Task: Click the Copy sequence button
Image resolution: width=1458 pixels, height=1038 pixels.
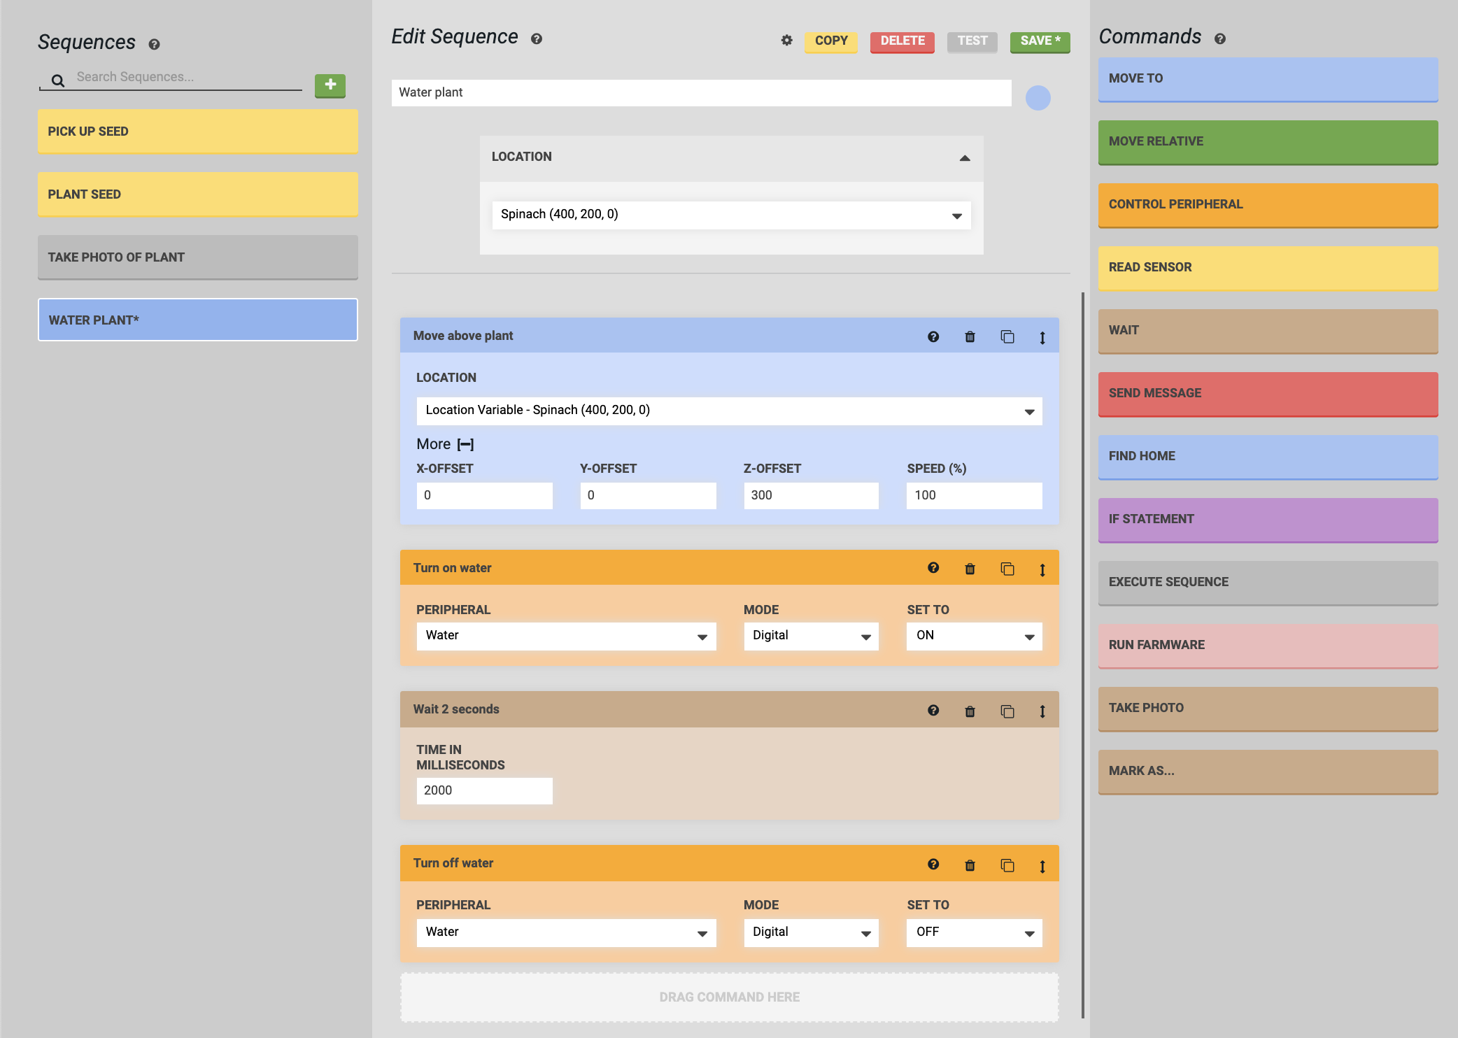Action: pyautogui.click(x=830, y=41)
